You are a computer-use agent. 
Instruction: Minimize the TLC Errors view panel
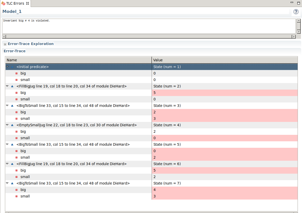(x=292, y=3)
